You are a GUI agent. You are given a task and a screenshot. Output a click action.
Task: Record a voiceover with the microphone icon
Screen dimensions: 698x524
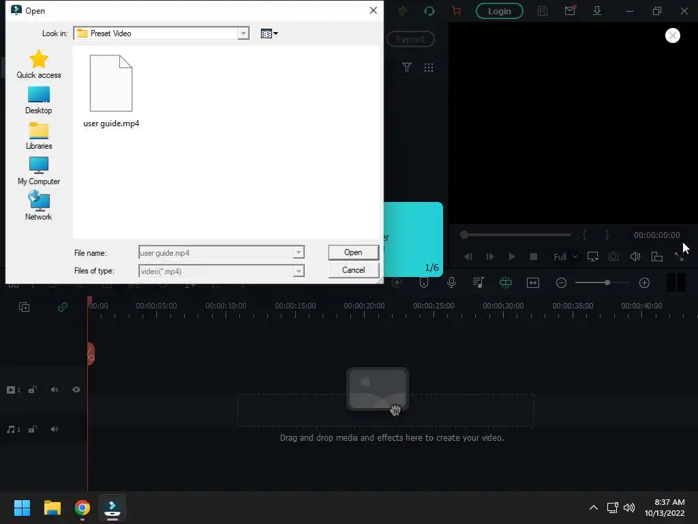451,282
